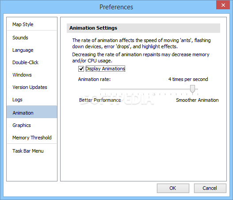This screenshot has height=200, width=233.
Task: Open the Logs preferences page
Action: [x=32, y=100]
